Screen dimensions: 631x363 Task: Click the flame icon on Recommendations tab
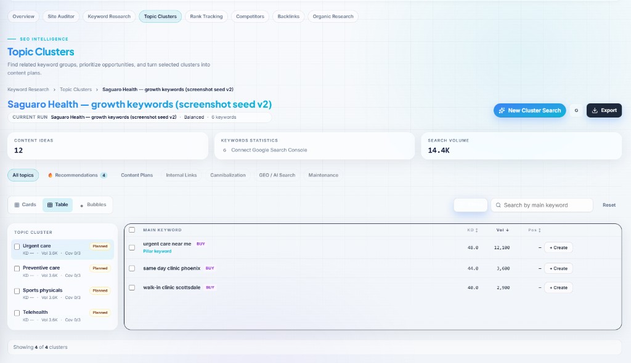51,175
